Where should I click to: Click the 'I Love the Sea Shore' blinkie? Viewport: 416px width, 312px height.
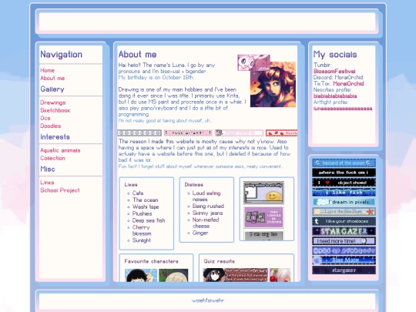tap(344, 211)
